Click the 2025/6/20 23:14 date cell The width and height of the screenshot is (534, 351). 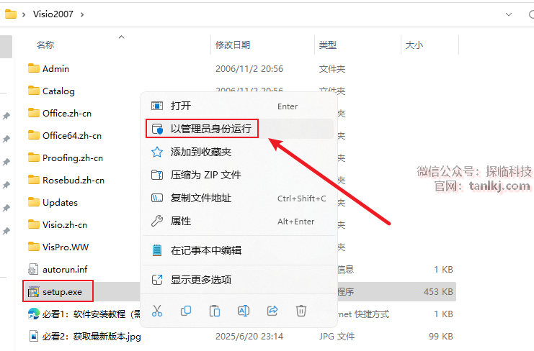[249, 337]
